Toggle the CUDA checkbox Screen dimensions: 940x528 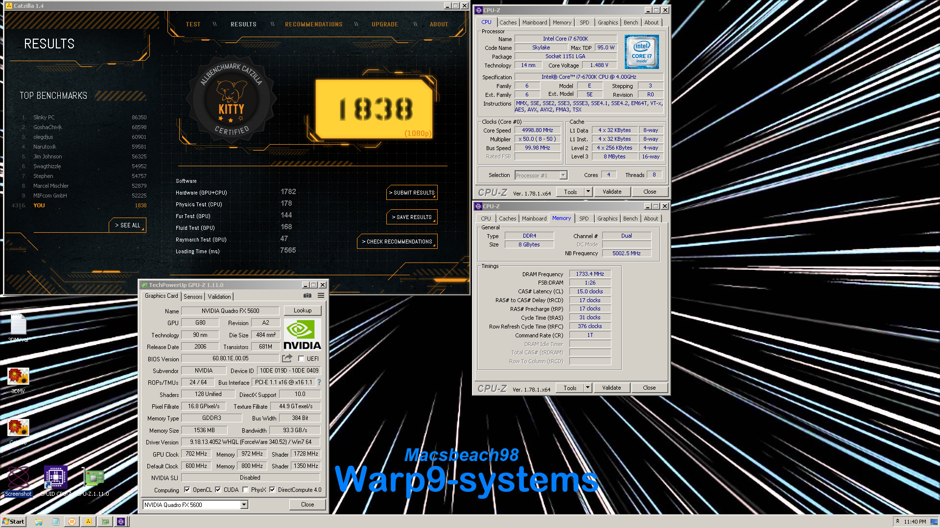[x=218, y=489]
